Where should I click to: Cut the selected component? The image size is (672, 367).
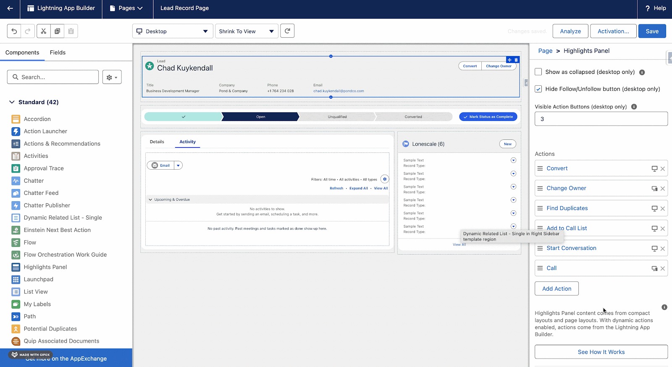[x=44, y=31]
